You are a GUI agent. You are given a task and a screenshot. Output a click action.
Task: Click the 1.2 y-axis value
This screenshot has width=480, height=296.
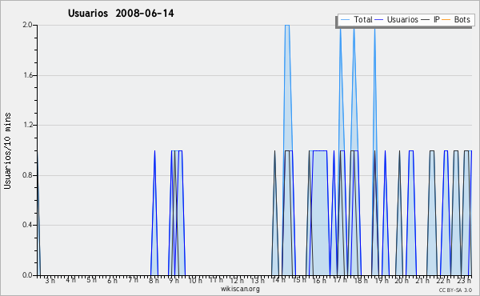27,125
